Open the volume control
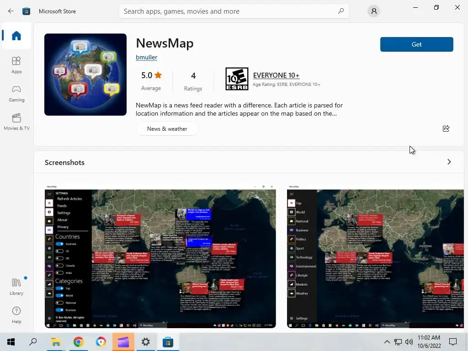 (409, 342)
